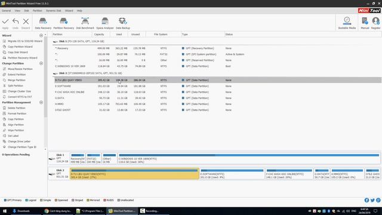Collapse the Wizard sidebar section
The height and width of the screenshot is (215, 382).
41,36
